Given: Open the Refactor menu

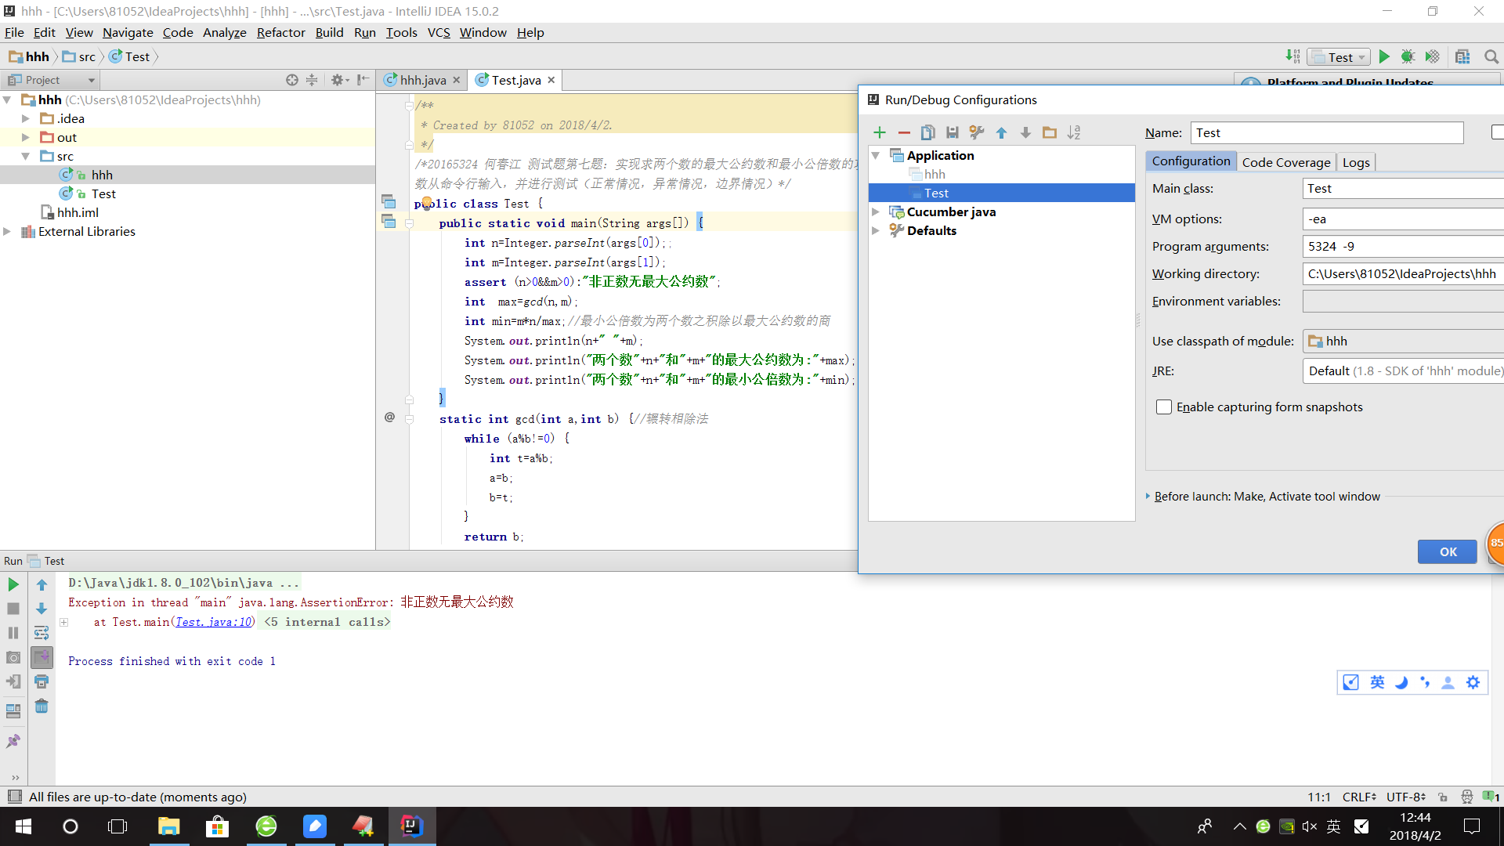Looking at the screenshot, I should coord(280,32).
